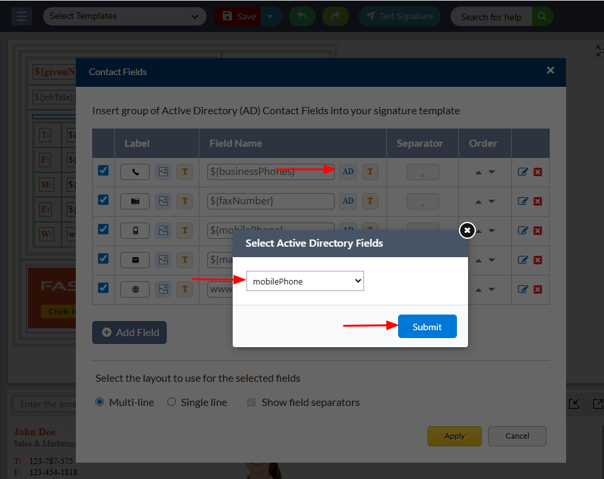This screenshot has width=604, height=479.
Task: Move businessPhones row down in order
Action: [x=492, y=172]
